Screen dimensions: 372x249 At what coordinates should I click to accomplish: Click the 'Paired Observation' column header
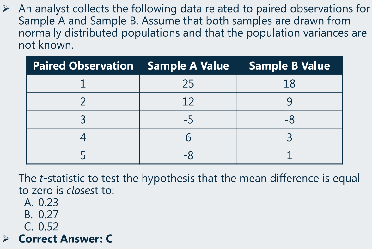click(x=83, y=66)
